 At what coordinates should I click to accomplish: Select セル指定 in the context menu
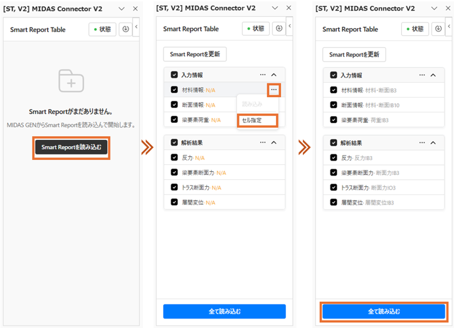coord(258,120)
